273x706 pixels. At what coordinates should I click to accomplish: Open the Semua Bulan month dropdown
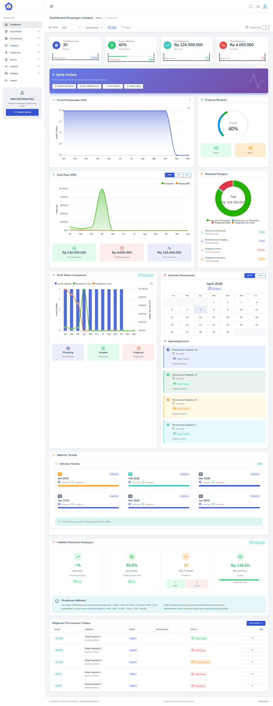click(x=95, y=27)
